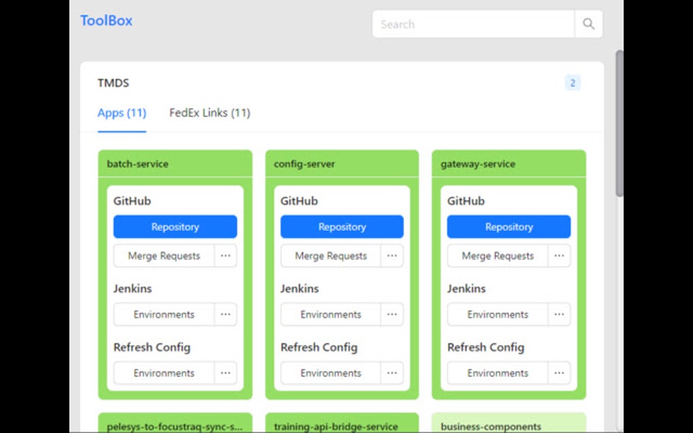
Task: View Merge Requests for config-server
Action: pyautogui.click(x=330, y=256)
